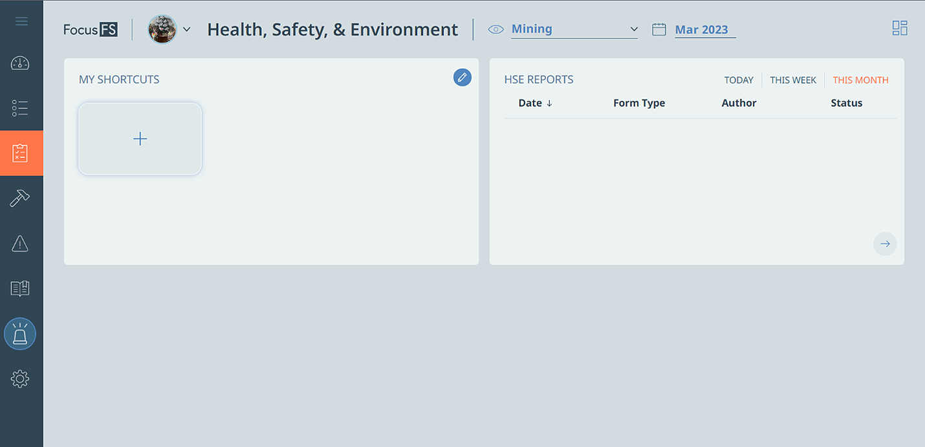Select the TODAY filter
This screenshot has width=925, height=447.
[739, 80]
